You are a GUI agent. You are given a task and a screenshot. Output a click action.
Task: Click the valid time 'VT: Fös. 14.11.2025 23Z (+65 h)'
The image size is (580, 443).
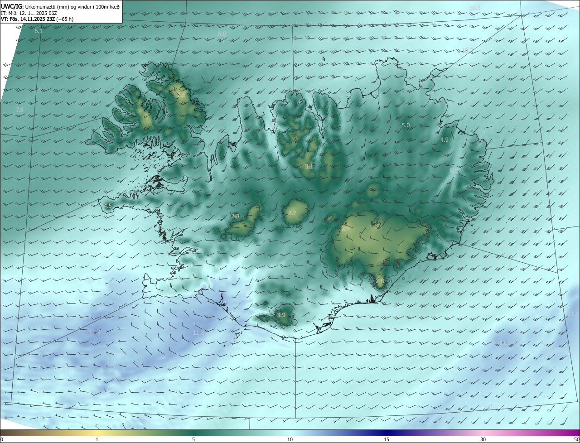[37, 19]
